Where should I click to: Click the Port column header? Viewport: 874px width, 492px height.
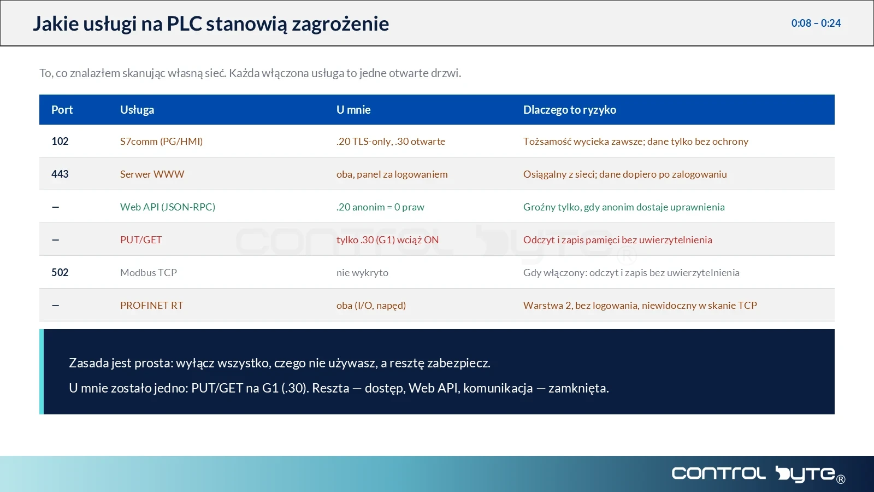click(x=62, y=109)
